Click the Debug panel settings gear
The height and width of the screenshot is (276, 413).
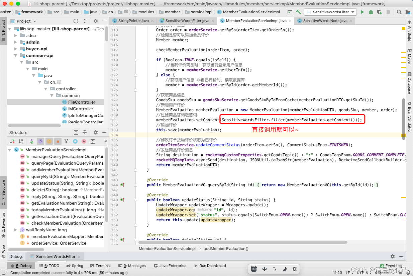[x=393, y=256]
